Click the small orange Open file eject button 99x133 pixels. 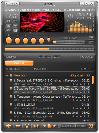pyautogui.click(x=49, y=39)
